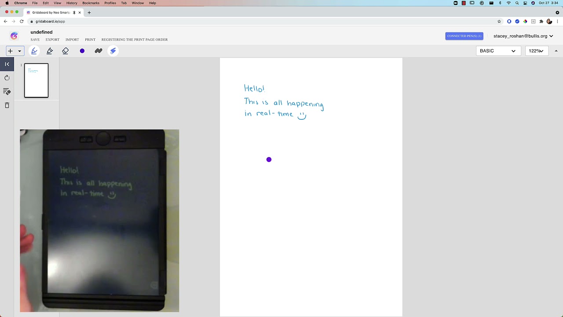Click the colorful pinwheel extension icon
The width and height of the screenshot is (563, 317).
[525, 21]
